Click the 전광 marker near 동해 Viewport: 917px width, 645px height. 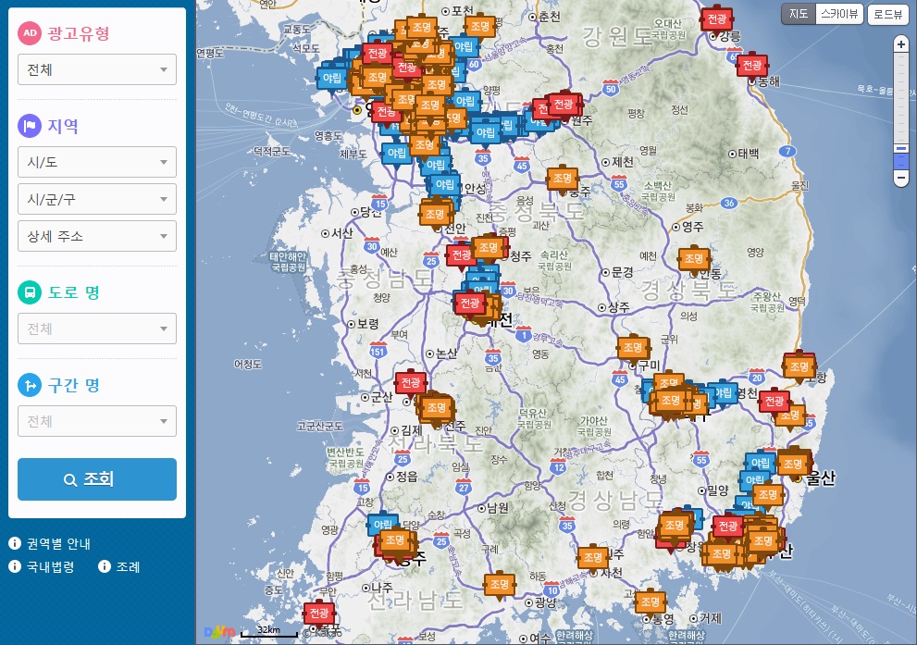[x=751, y=65]
